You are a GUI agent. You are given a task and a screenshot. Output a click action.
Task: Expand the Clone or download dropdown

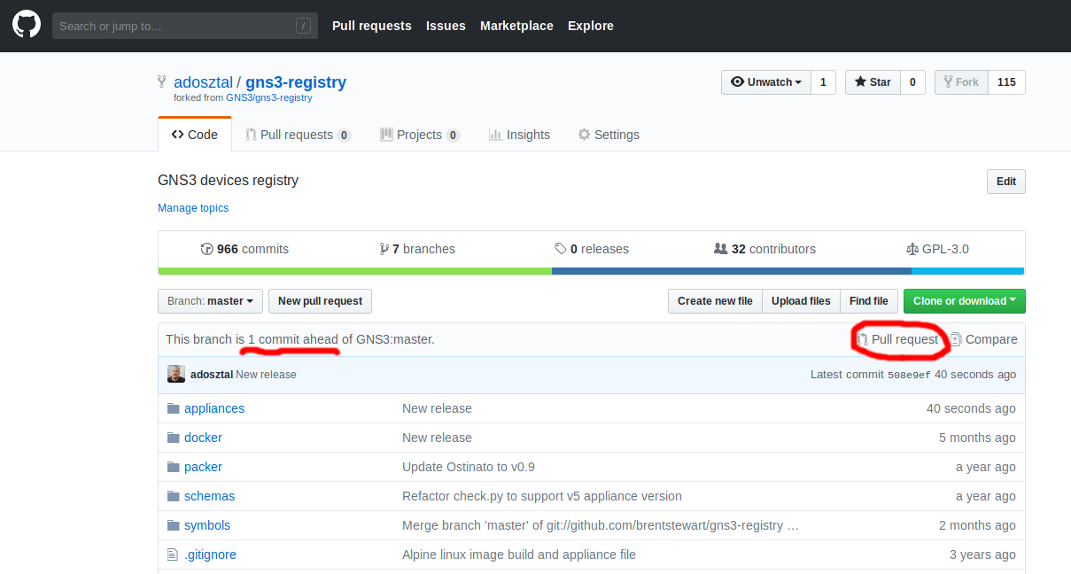pyautogui.click(x=964, y=300)
